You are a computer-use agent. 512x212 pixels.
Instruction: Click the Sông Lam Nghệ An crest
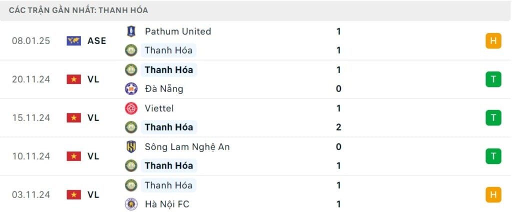coord(131,147)
